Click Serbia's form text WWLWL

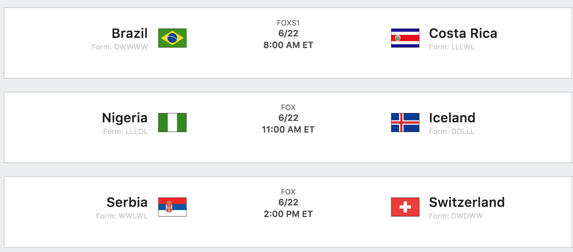(x=122, y=216)
